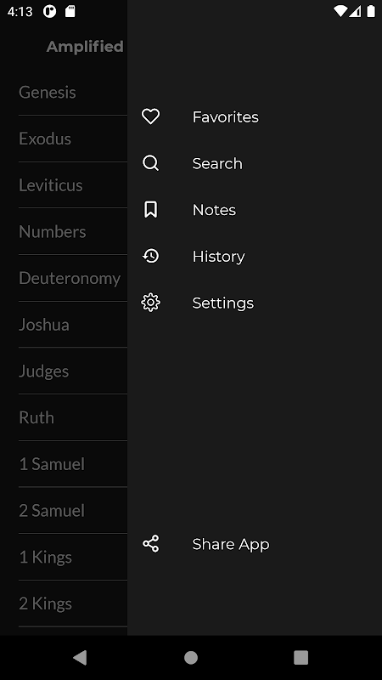Tap the Android home circle button
Viewport: 382px width, 680px height.
pyautogui.click(x=191, y=657)
